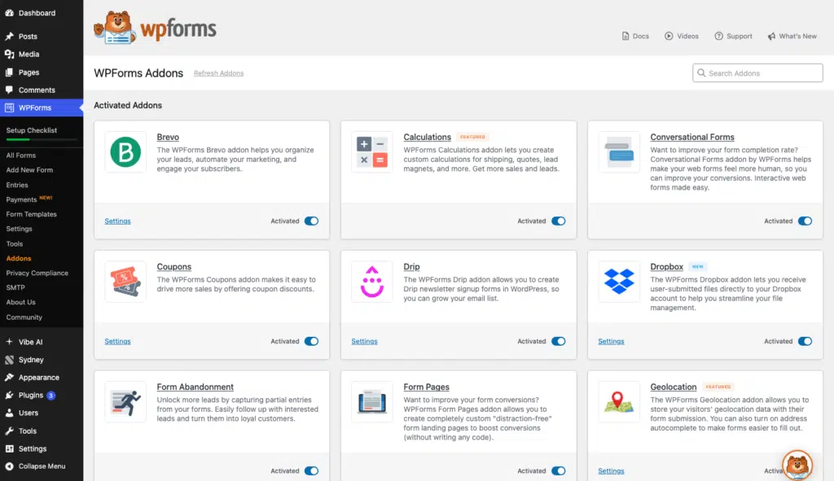The width and height of the screenshot is (834, 481).
Task: Click the Dashboard gauge icon in sidebar
Action: [9, 13]
